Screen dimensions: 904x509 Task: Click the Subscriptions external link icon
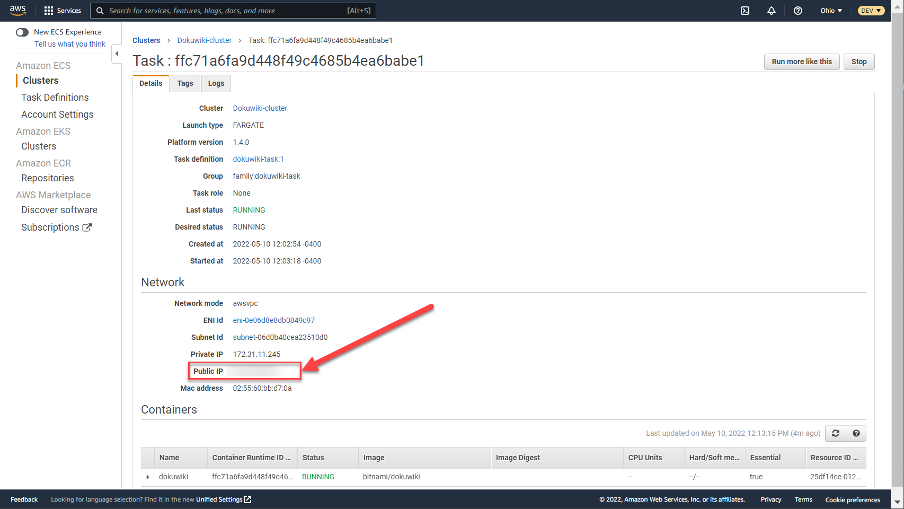pyautogui.click(x=87, y=227)
